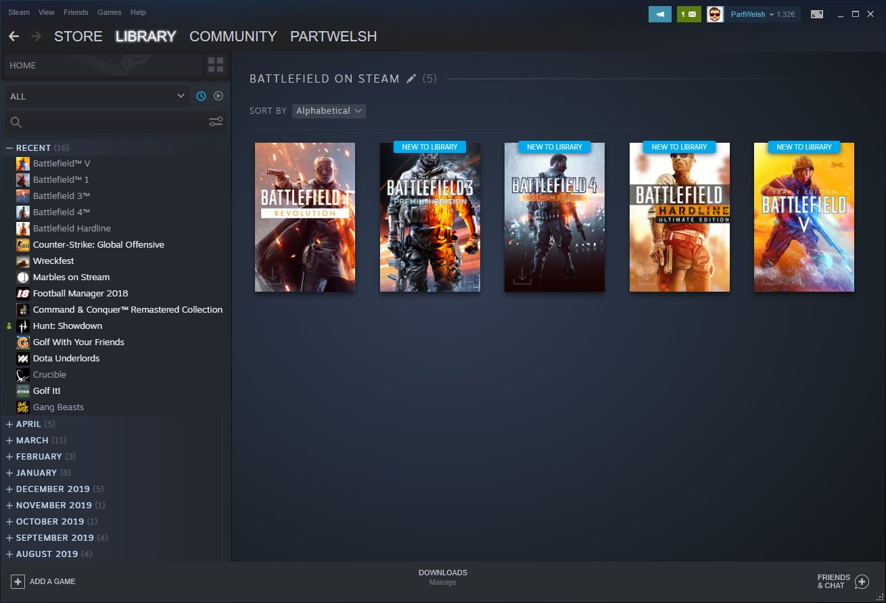The image size is (886, 603).
Task: Click Wreckfest game icon
Action: (23, 261)
